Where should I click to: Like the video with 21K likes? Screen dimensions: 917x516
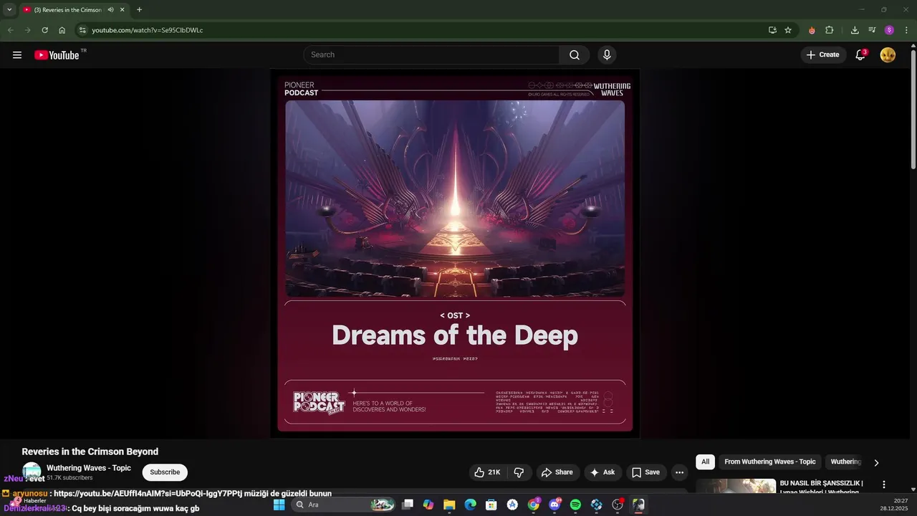pos(486,472)
